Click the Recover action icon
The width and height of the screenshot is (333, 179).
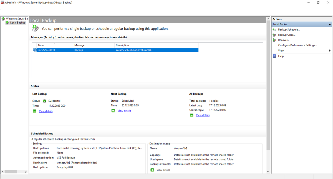point(275,40)
